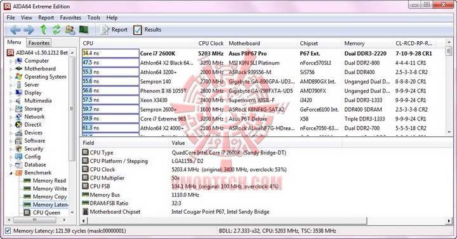This screenshot has height=239, width=457.
Task: Open the user management toolbar icon
Action: point(70,30)
